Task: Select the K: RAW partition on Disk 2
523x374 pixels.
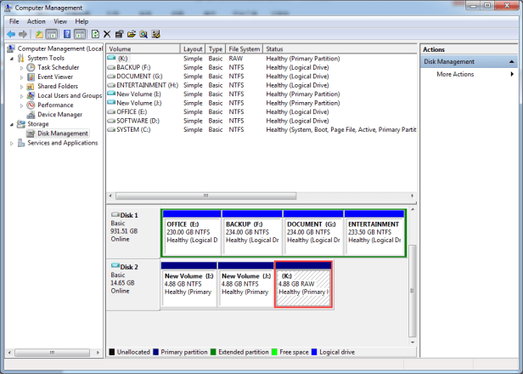Action: pyautogui.click(x=302, y=285)
